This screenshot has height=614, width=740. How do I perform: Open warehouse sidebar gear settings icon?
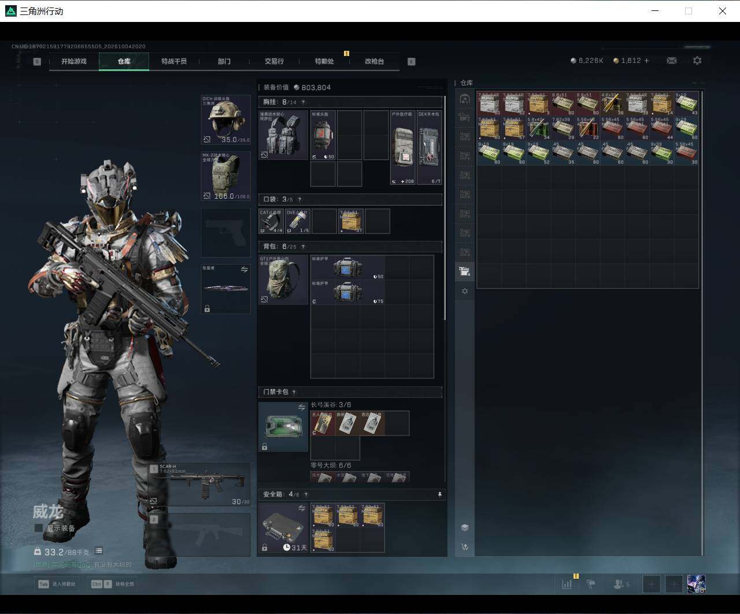coord(465,292)
